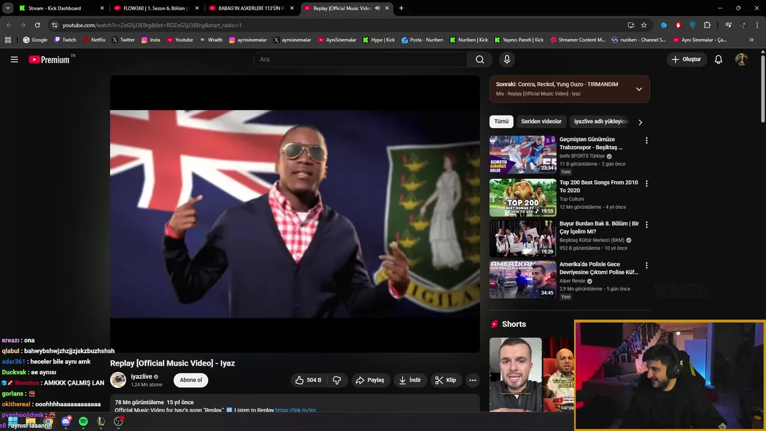The width and height of the screenshot is (766, 431).
Task: Like the Replay video (504 B)
Action: coord(308,380)
